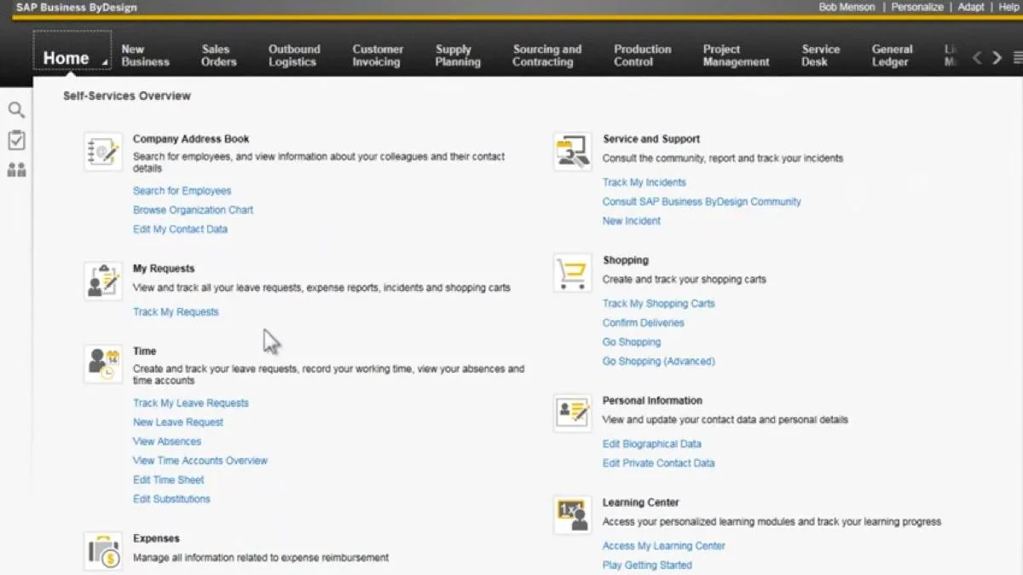Click the Personal Information icon

click(x=573, y=413)
